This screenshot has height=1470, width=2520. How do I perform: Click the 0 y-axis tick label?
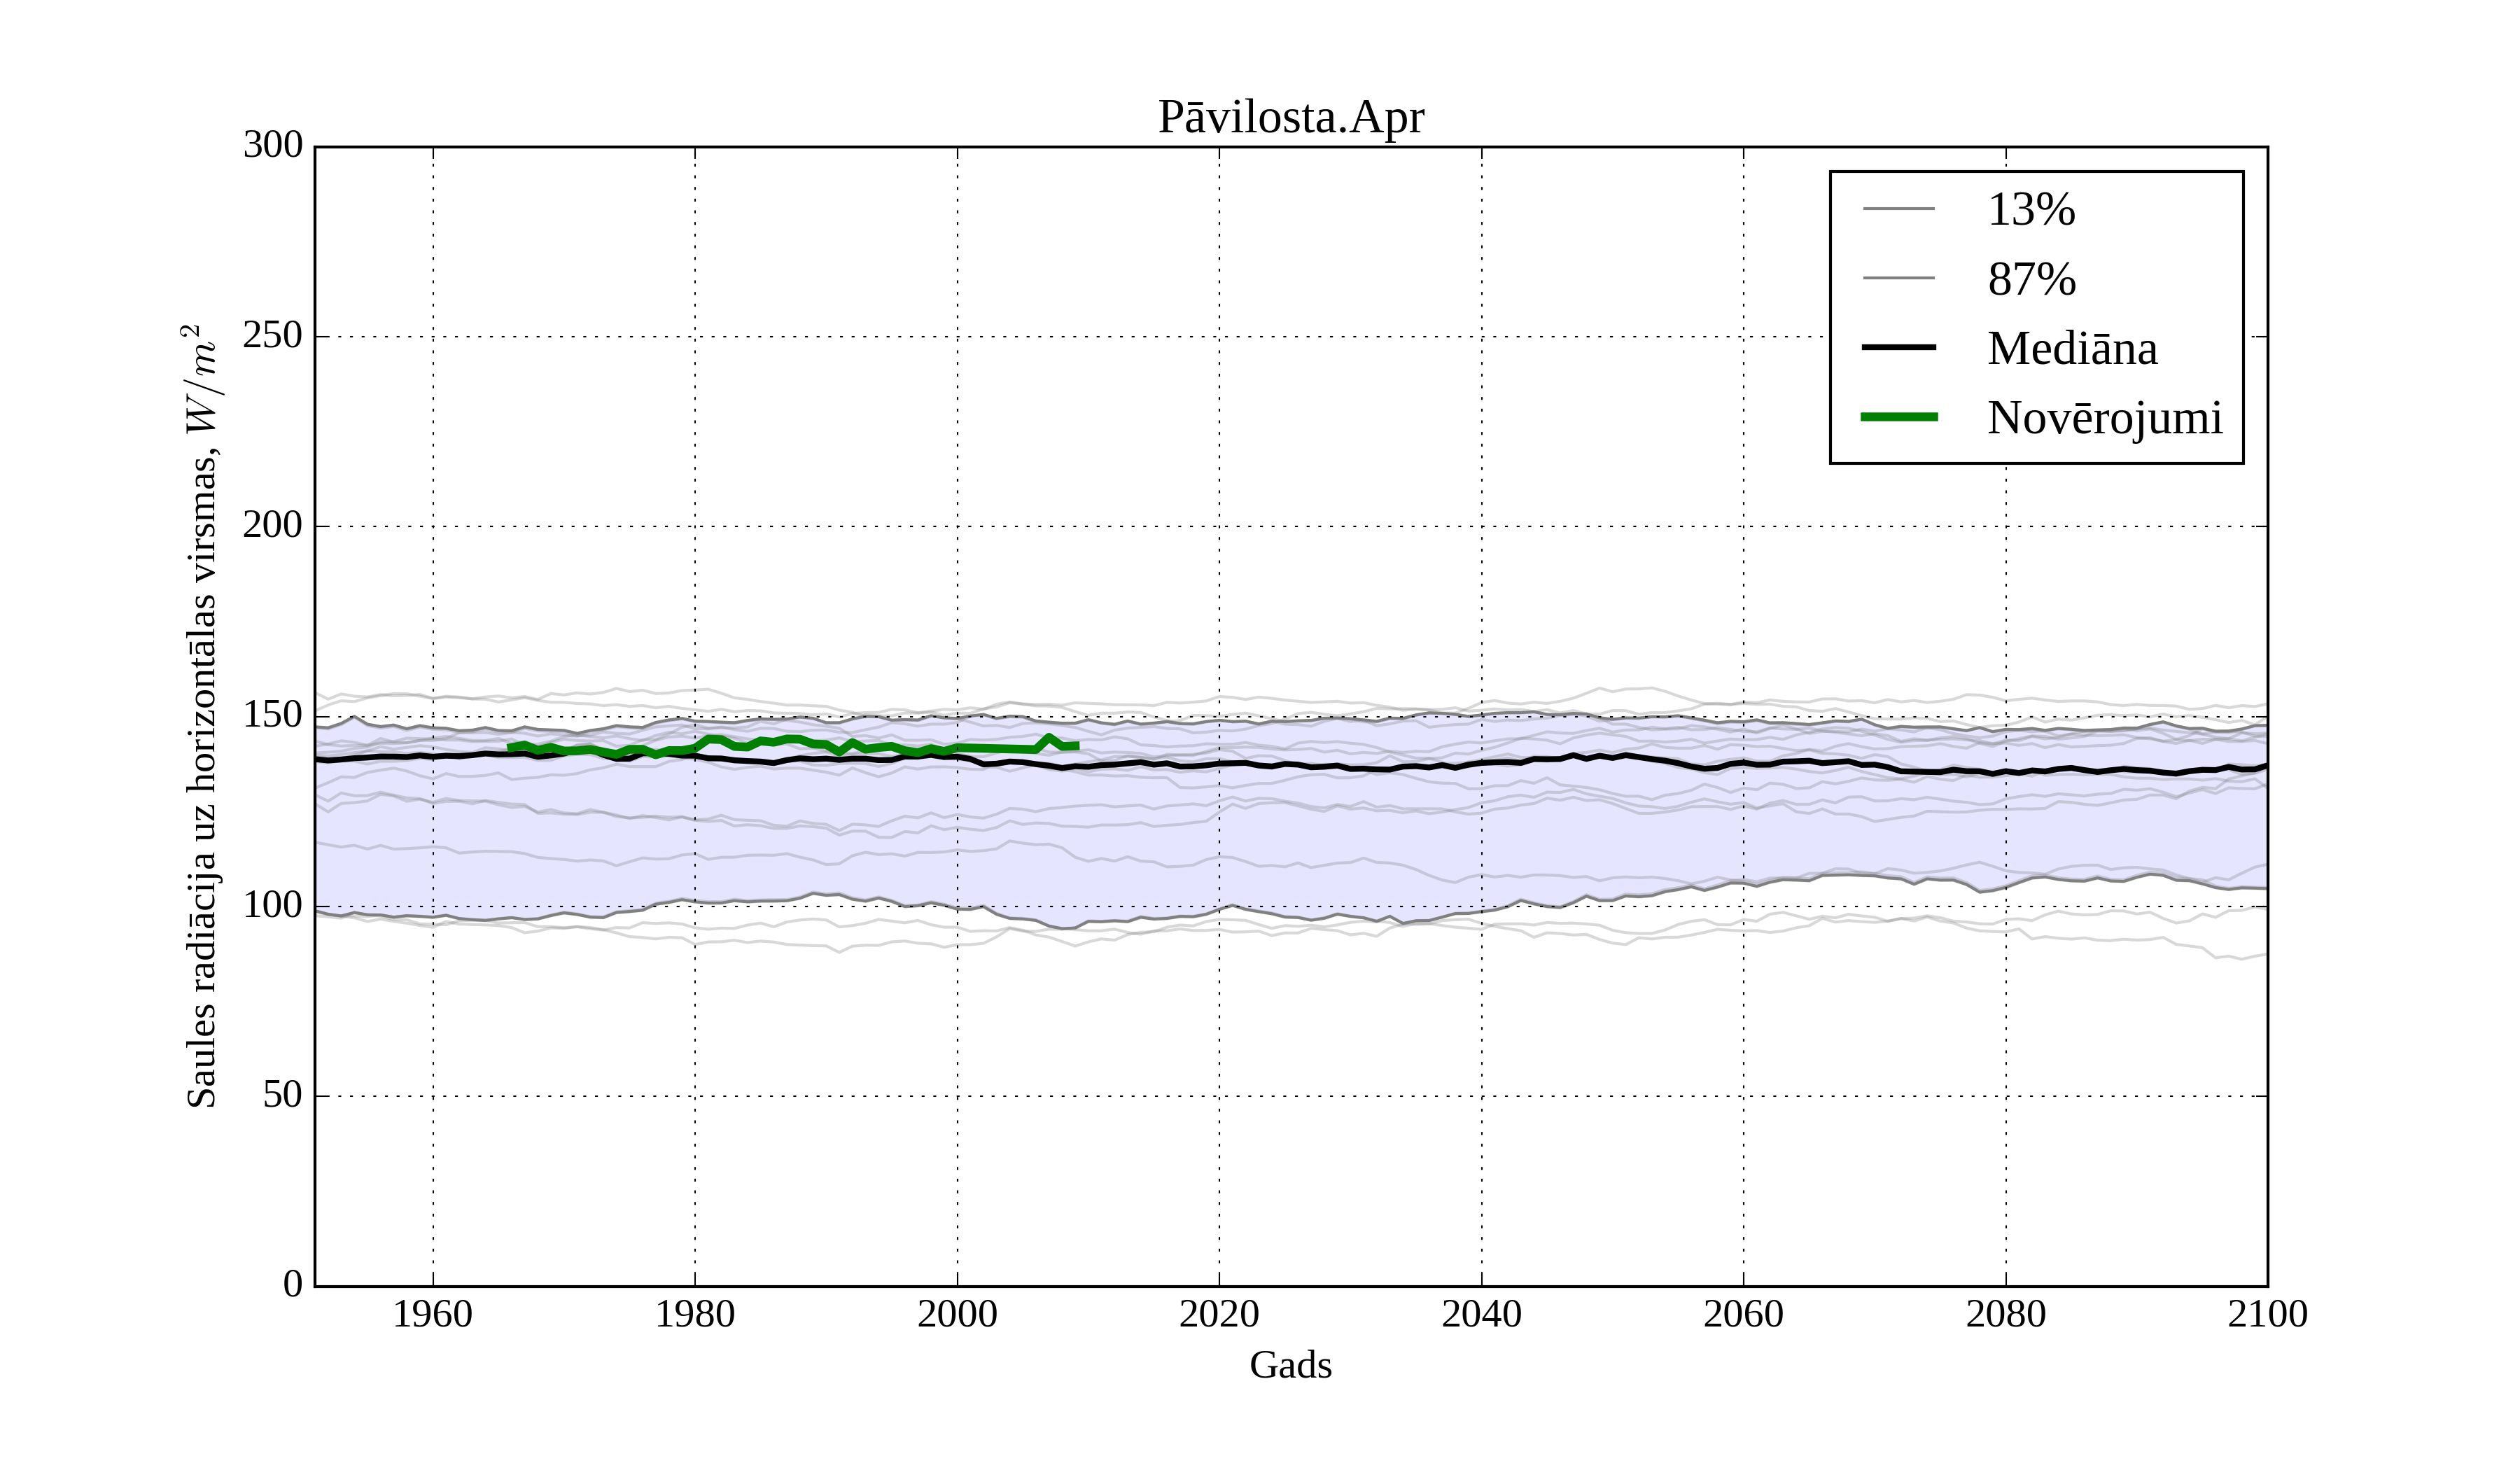[293, 1284]
